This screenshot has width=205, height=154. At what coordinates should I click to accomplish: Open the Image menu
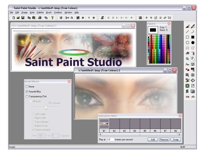(24, 13)
